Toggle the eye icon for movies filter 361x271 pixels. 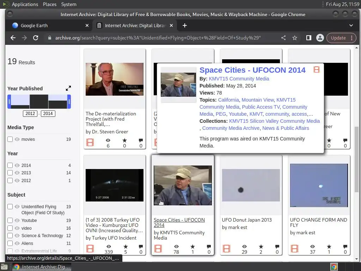(17, 139)
